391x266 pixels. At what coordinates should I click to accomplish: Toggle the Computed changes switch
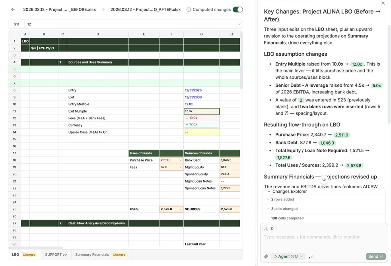tap(237, 10)
